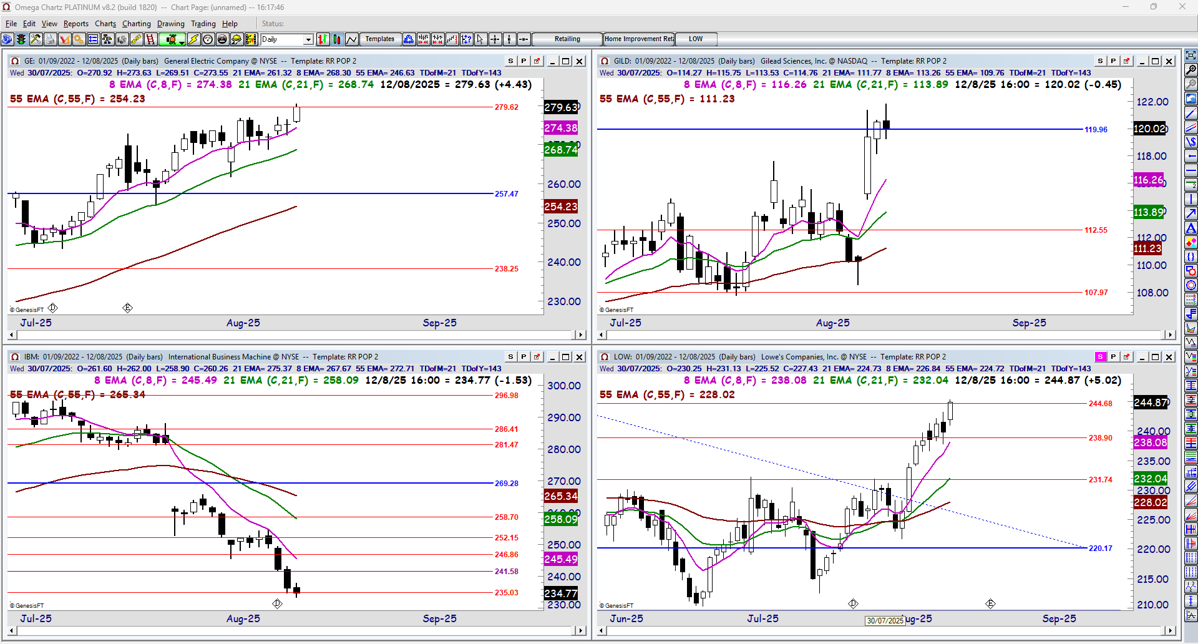Click the pop-out button on GILD chart
Viewport: 1198px width, 644px height.
tap(1126, 61)
